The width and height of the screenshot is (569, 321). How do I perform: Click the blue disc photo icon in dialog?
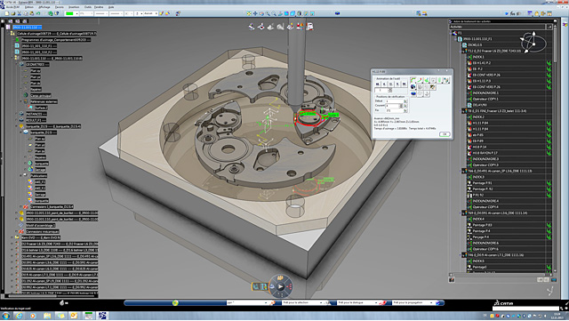point(413,93)
